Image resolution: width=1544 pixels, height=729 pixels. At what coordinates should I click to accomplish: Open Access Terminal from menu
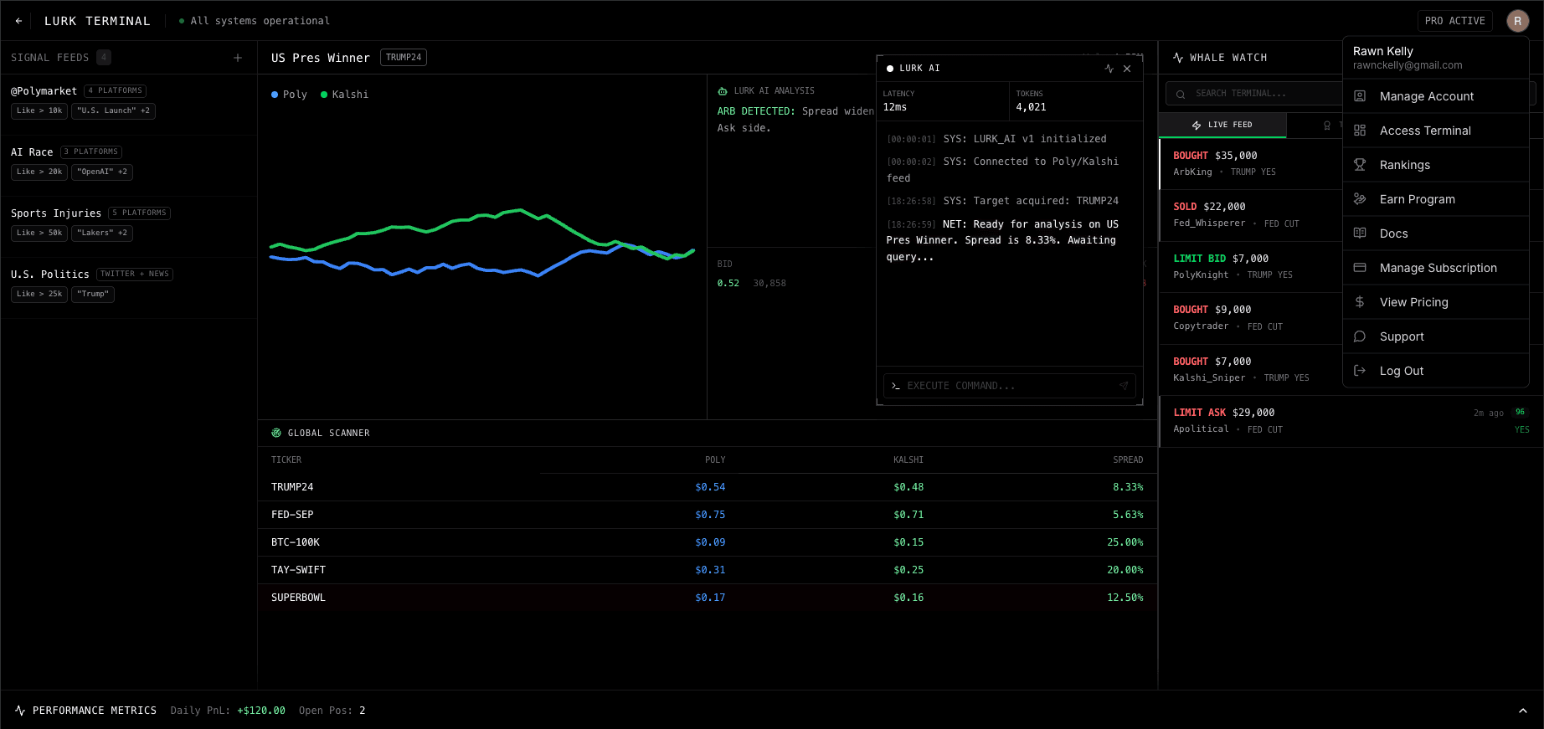1436,131
